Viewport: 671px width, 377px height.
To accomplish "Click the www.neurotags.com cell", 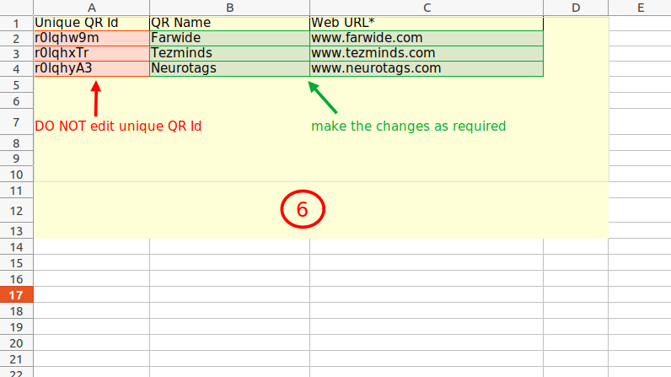I will click(427, 68).
